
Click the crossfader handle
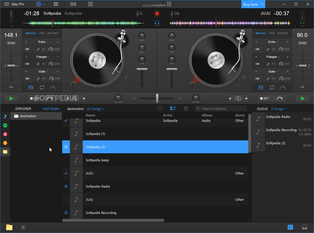(157, 98)
